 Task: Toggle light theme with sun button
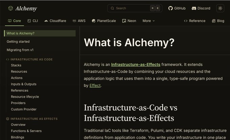tap(220, 8)
